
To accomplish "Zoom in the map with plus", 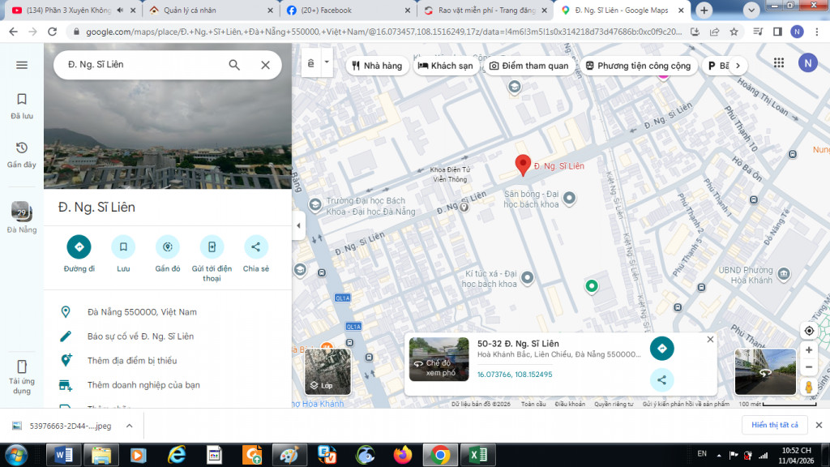I will [x=808, y=350].
